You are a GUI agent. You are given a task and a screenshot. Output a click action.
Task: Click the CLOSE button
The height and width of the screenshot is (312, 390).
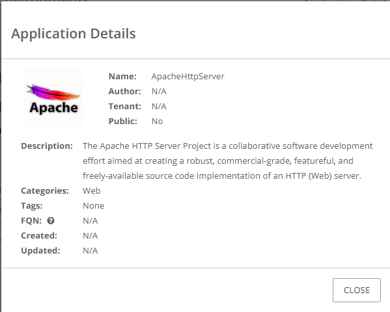(357, 290)
